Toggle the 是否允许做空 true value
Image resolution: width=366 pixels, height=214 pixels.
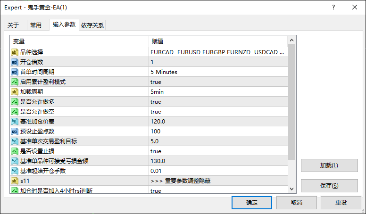[218, 112]
